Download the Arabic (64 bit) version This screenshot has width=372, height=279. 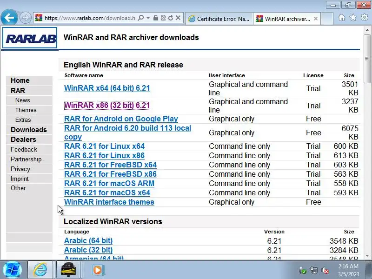pos(88,240)
